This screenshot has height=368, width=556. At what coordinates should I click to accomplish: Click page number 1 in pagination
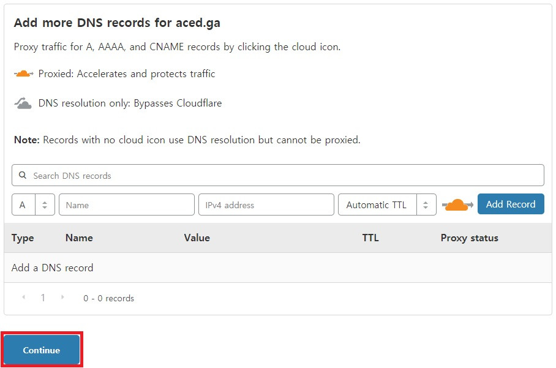(x=43, y=298)
